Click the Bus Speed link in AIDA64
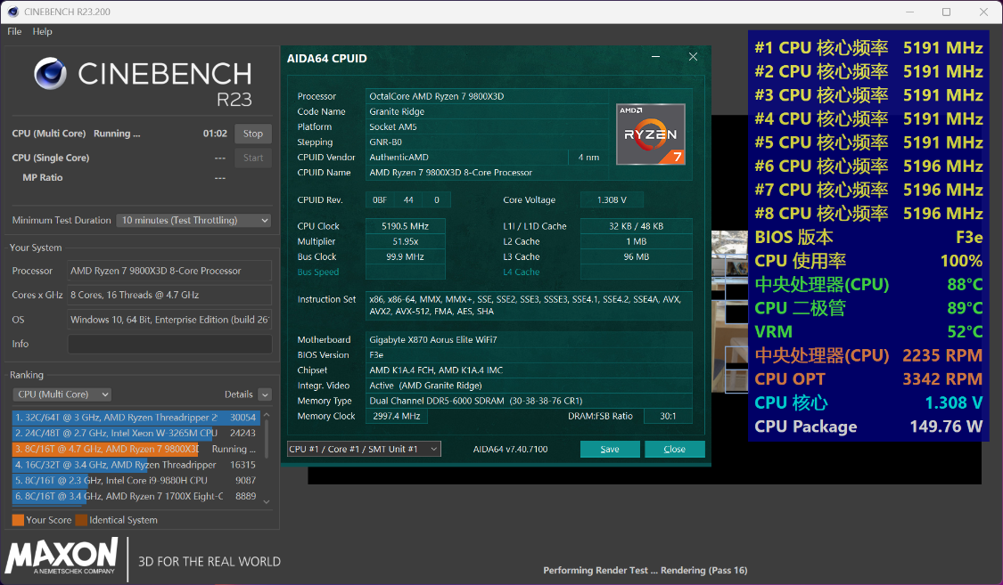Screen dimensions: 1003x585 318,272
